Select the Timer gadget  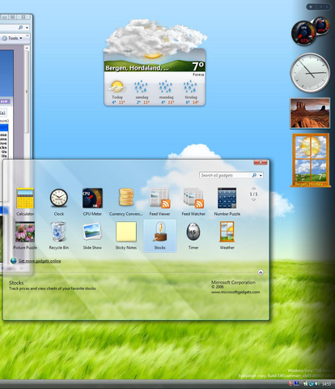click(x=193, y=235)
